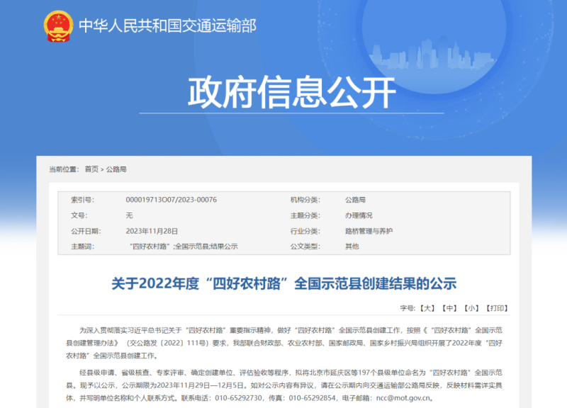Set font size to 小
The image size is (567, 408).
[x=471, y=308]
